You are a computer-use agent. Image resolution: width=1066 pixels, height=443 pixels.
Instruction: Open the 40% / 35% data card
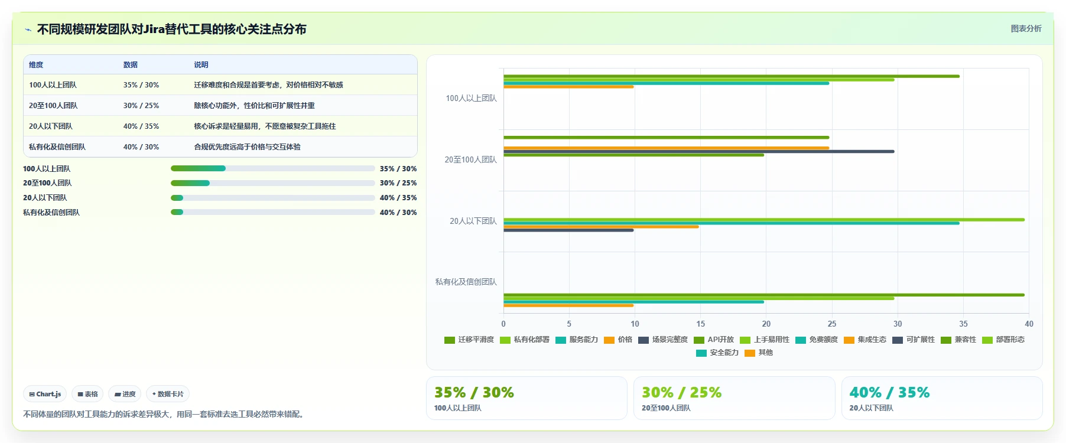pyautogui.click(x=942, y=398)
